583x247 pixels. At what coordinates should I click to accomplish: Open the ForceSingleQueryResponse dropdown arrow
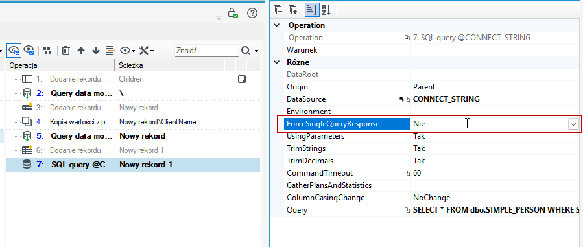(574, 124)
